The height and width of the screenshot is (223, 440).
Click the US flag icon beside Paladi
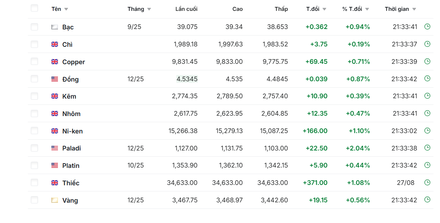coord(55,148)
